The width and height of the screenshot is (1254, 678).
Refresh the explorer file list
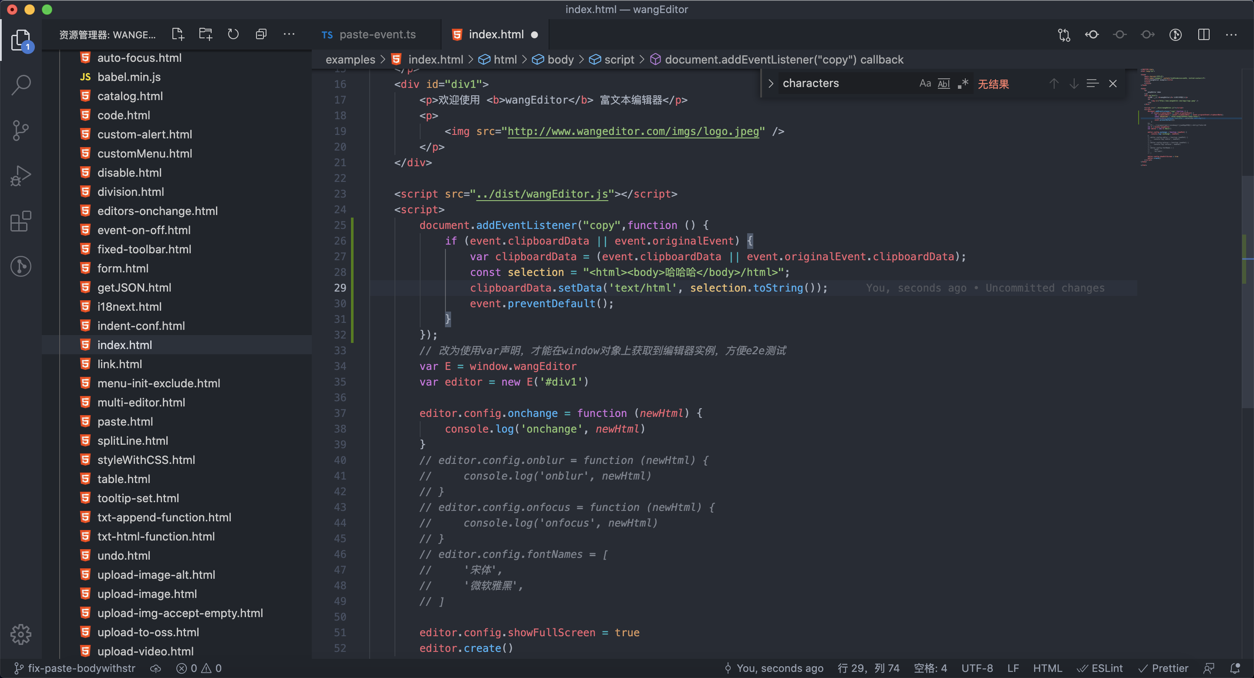[x=233, y=34]
